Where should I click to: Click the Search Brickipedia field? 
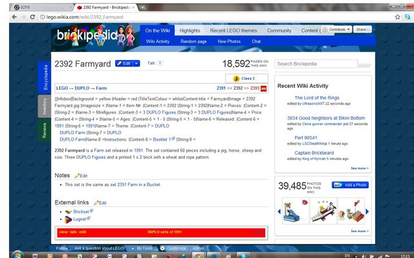pos(316,64)
